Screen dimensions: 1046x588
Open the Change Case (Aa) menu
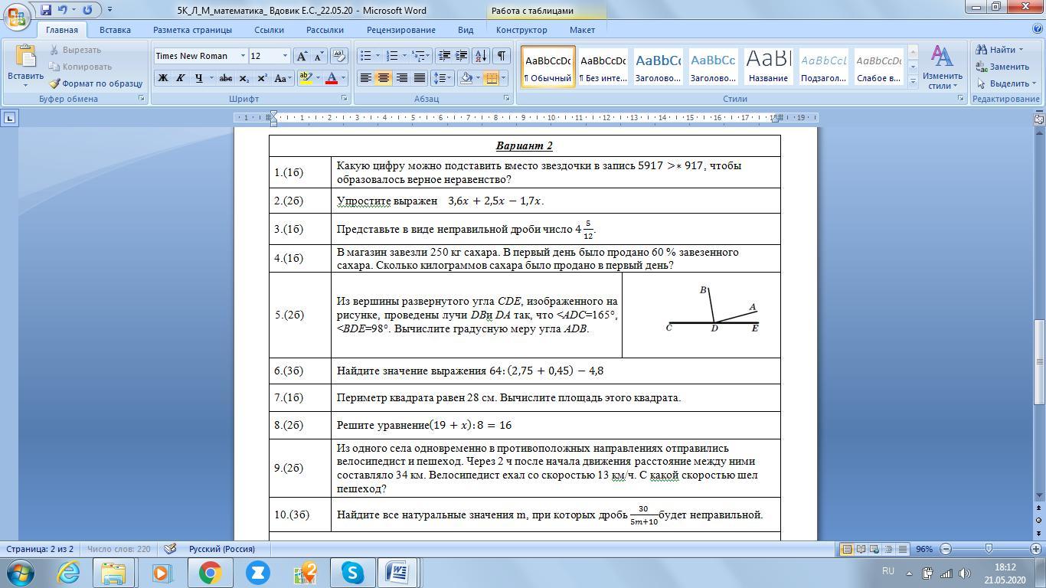[282, 78]
